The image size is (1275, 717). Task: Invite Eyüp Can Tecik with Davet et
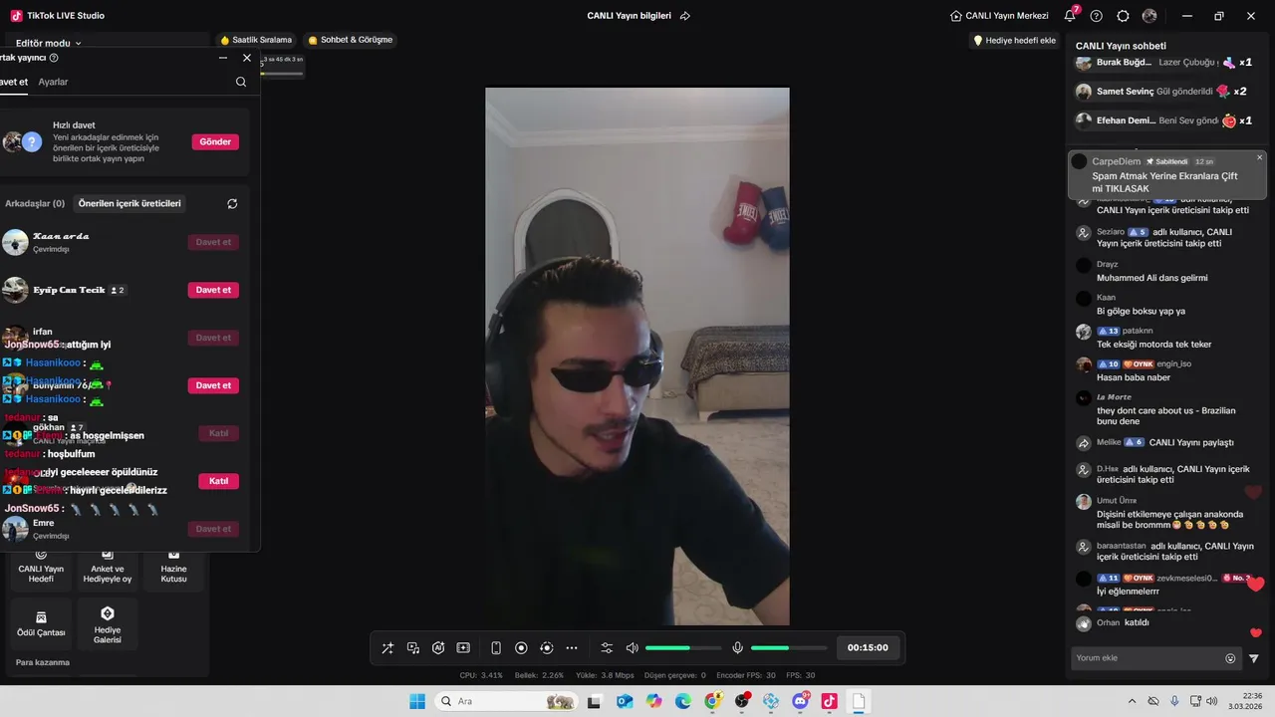coord(213,290)
